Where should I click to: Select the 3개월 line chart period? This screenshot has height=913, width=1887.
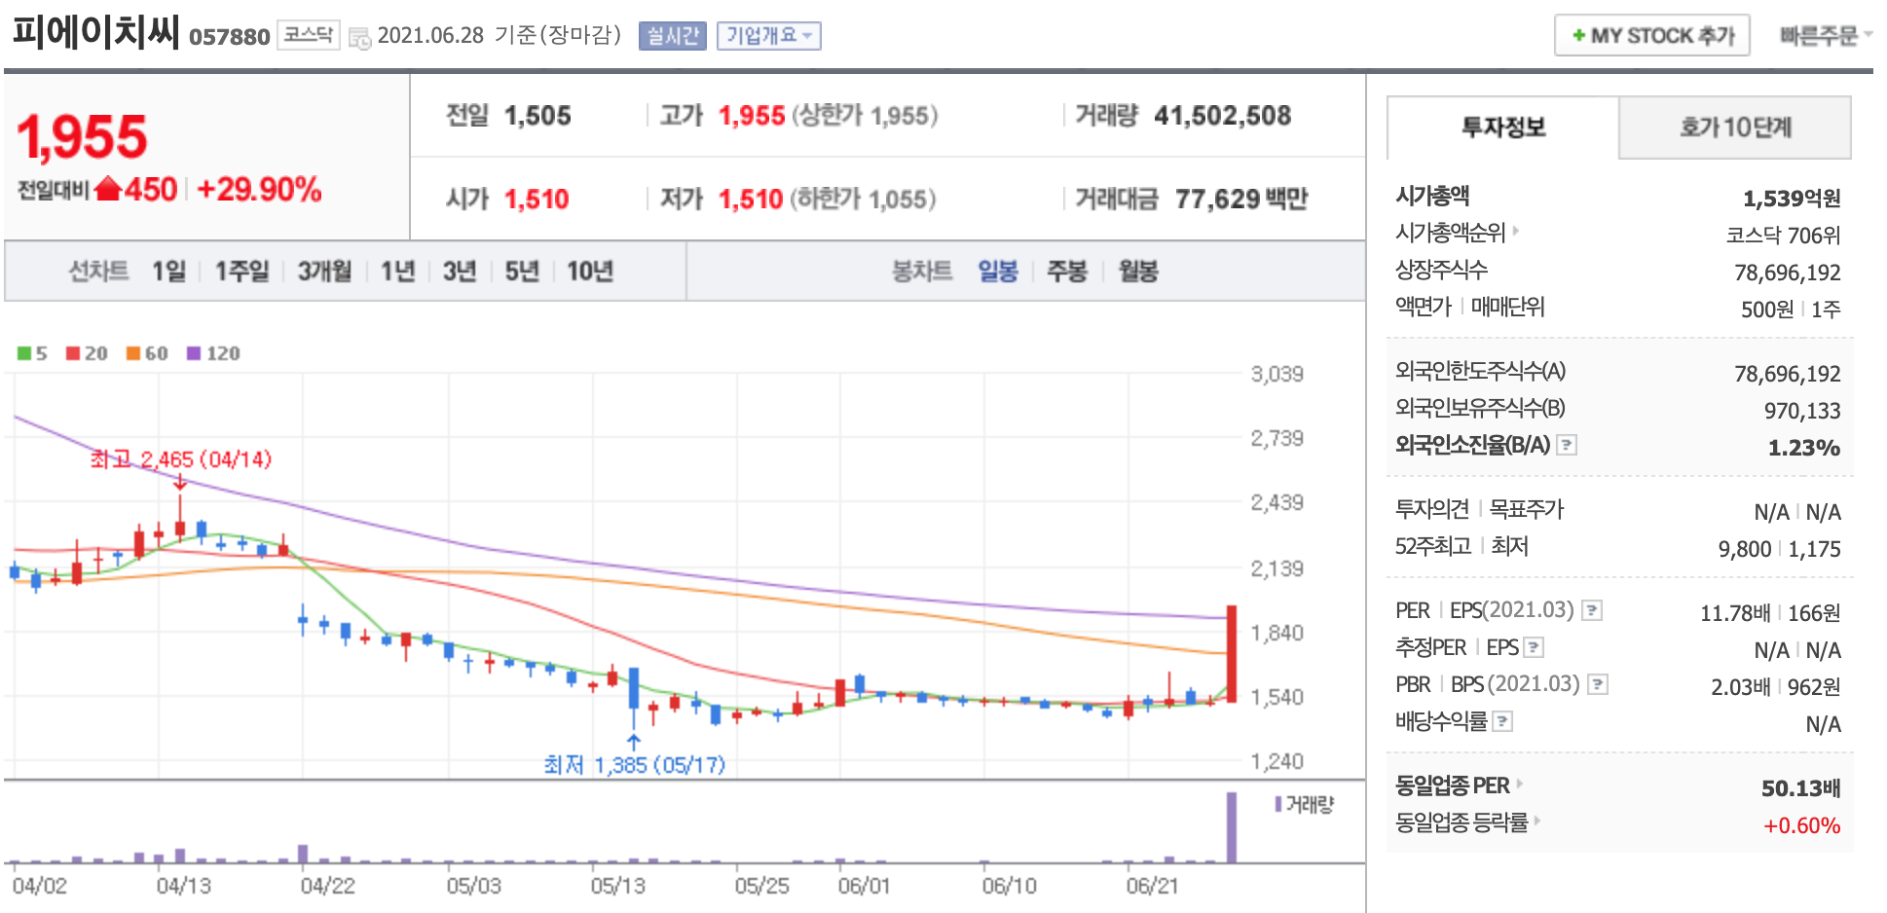pos(324,271)
